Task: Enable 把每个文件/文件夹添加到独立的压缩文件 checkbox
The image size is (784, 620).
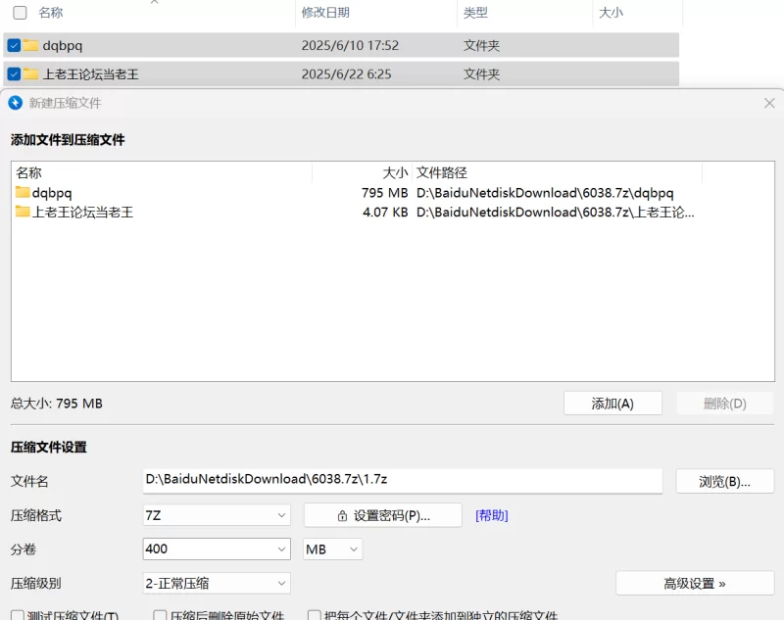Action: (x=314, y=615)
